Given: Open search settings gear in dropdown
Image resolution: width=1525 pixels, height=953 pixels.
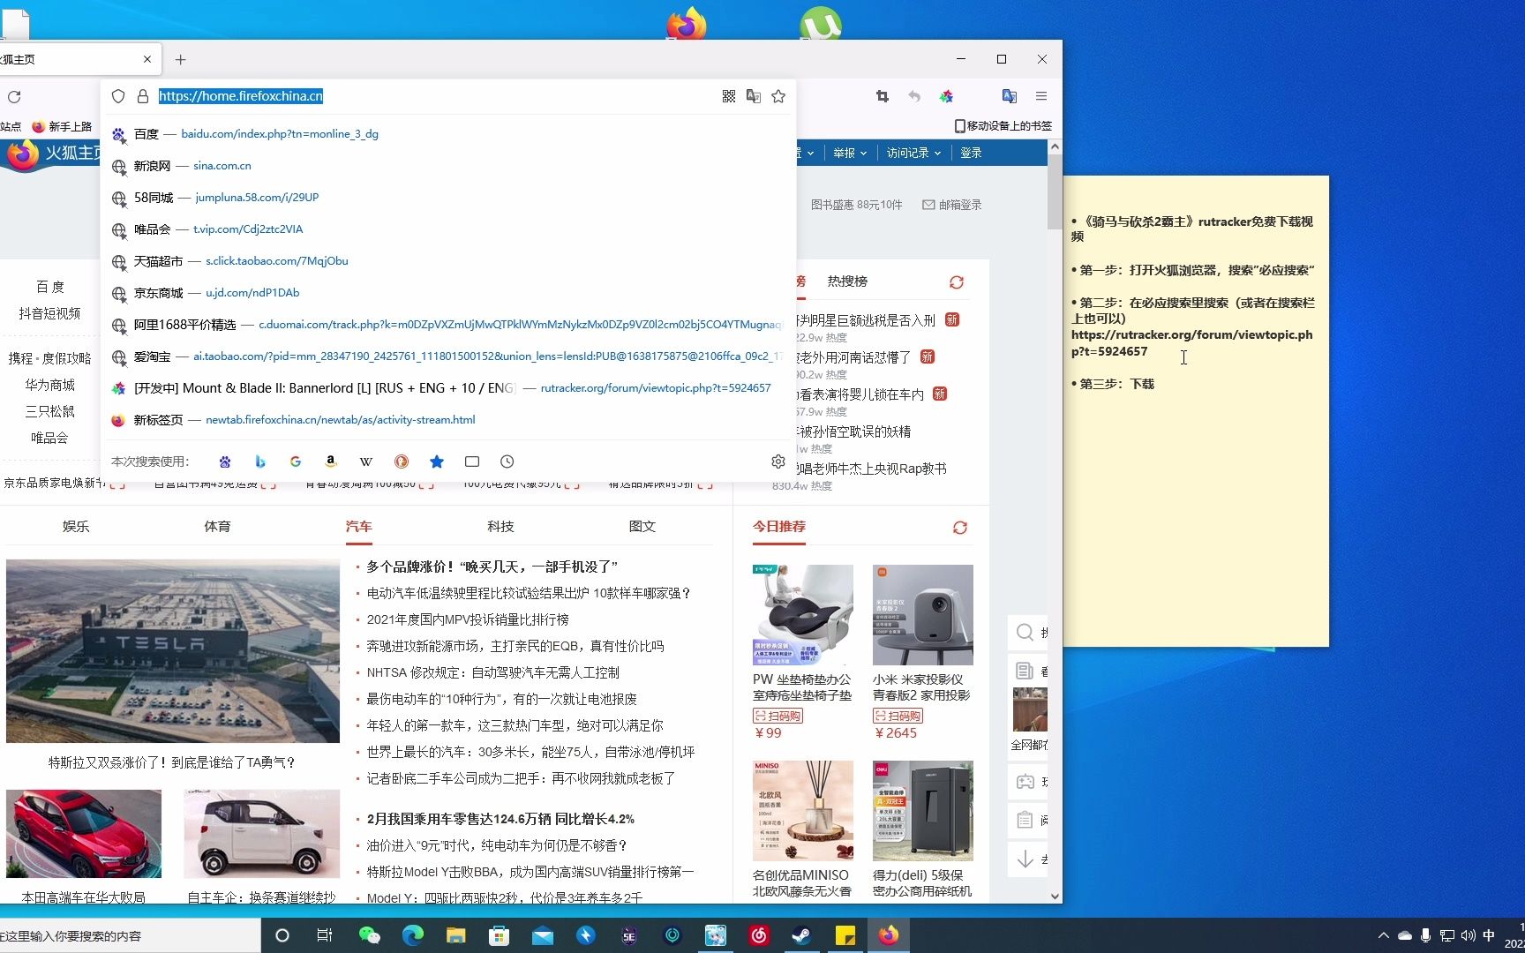Looking at the screenshot, I should (x=778, y=461).
